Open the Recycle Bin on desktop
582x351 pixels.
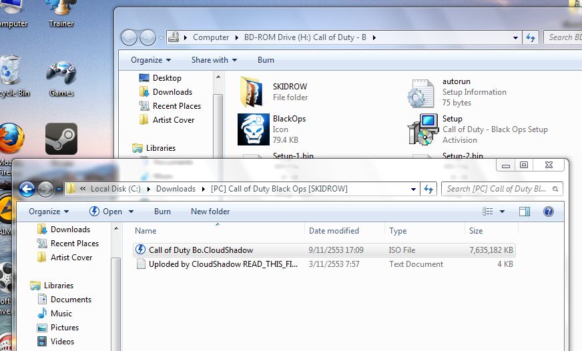tap(11, 76)
